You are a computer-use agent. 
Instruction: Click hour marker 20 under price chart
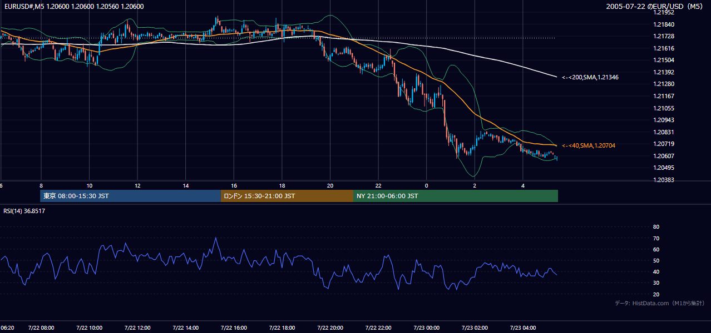coord(330,185)
